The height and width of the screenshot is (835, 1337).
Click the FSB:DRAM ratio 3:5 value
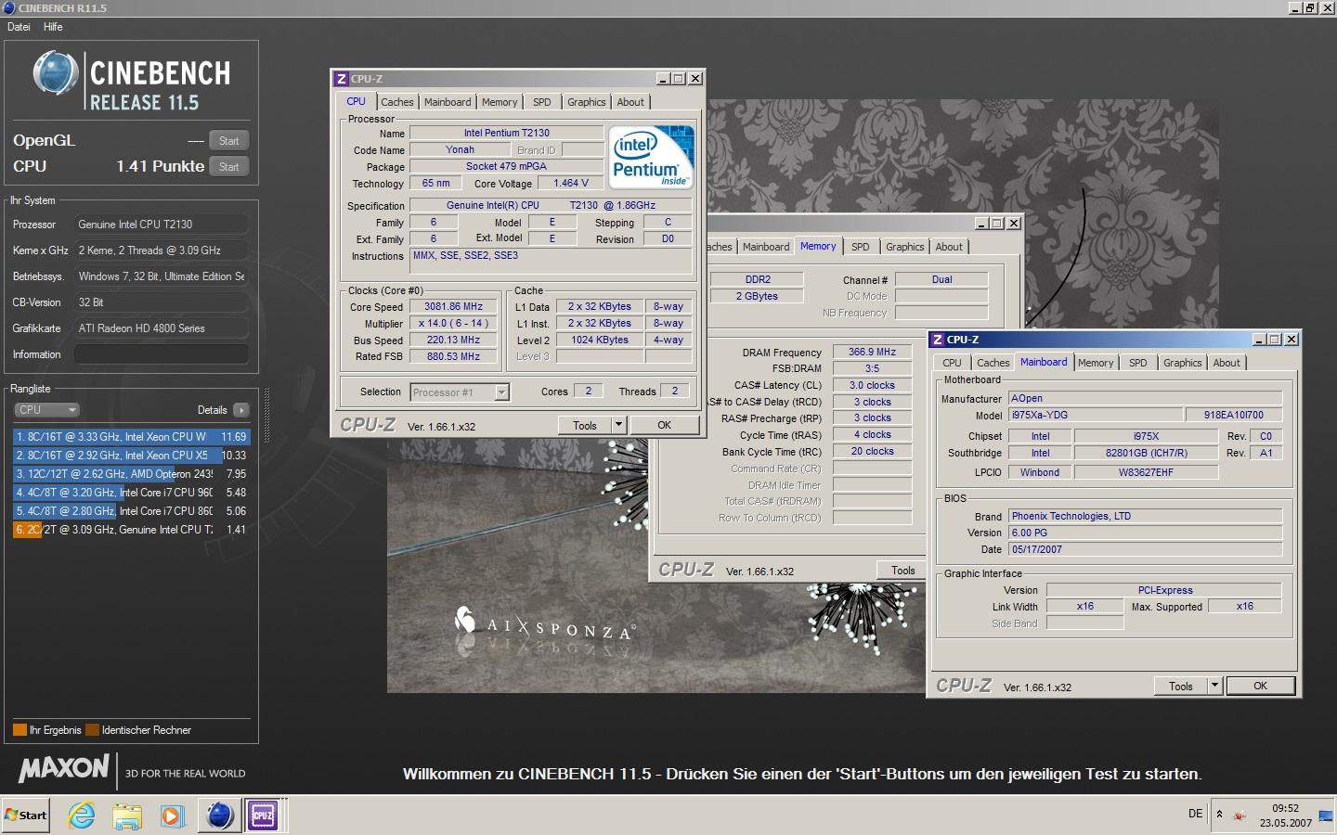pyautogui.click(x=873, y=368)
